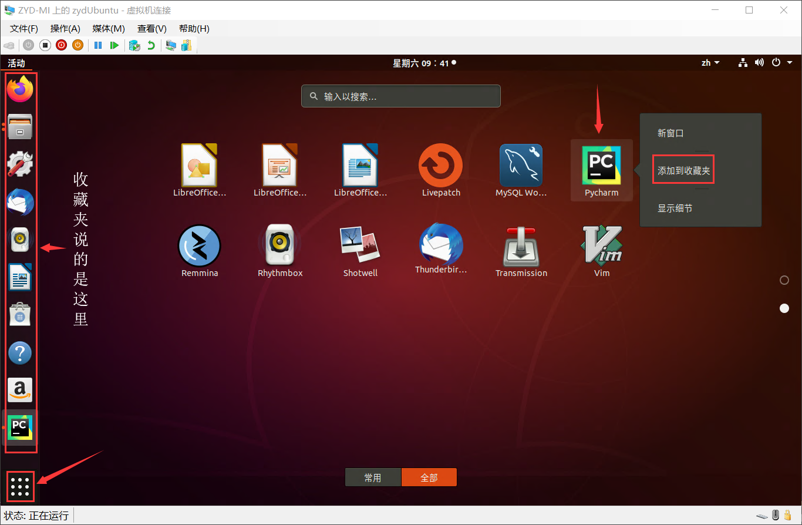
Task: Switch to the first app grid page dot
Action: (784, 280)
